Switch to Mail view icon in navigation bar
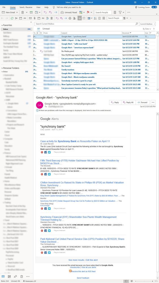 (3, 276)
